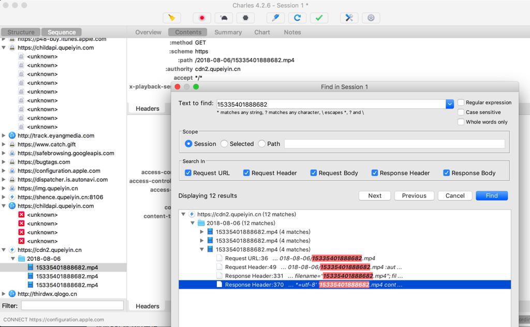530x327 pixels.
Task: Toggle the turtle throttling icon
Action: (224, 18)
